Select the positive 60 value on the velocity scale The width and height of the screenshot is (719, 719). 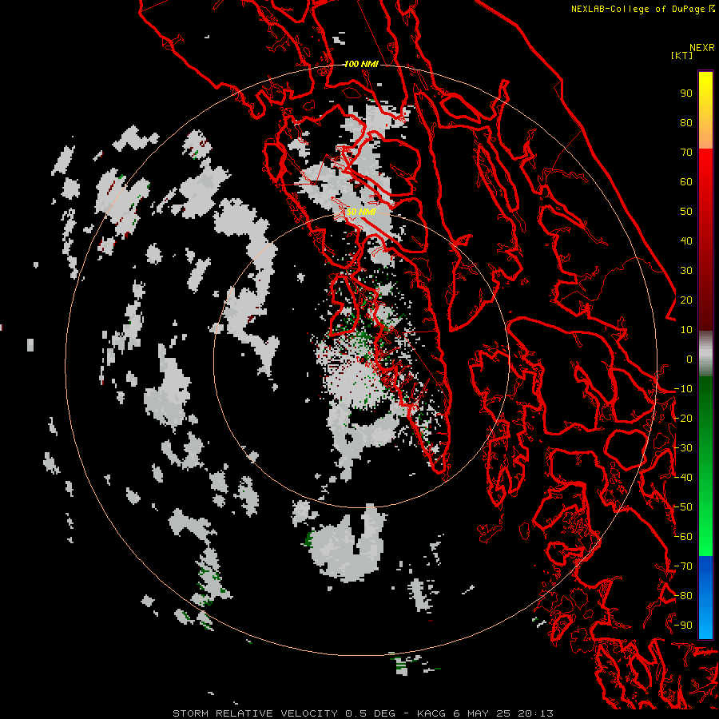tap(686, 182)
